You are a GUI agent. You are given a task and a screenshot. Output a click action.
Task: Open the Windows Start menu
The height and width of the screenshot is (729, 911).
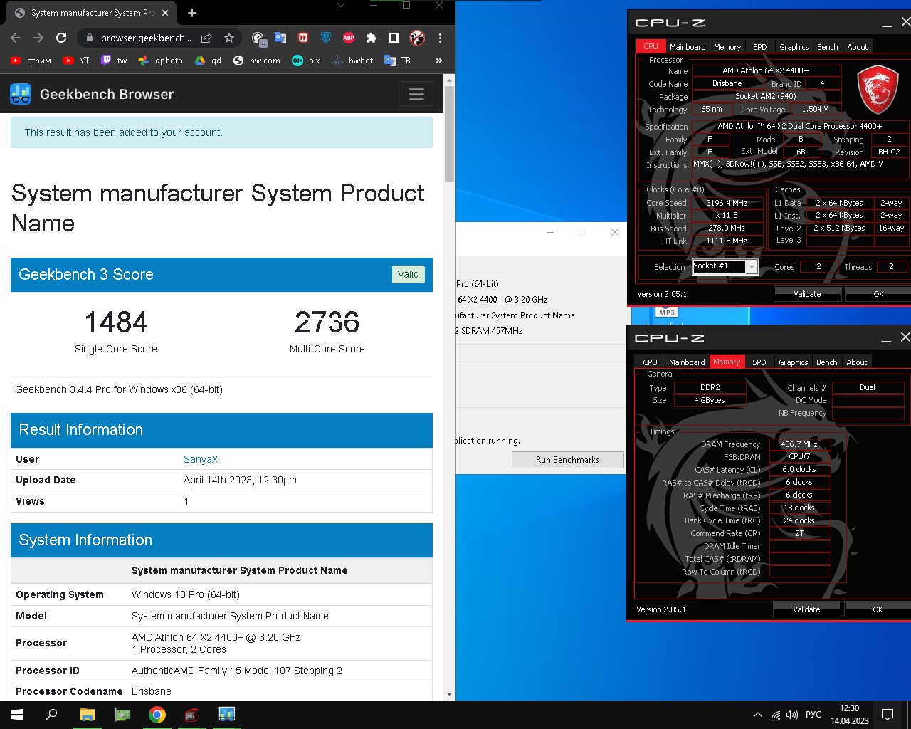coord(17,715)
